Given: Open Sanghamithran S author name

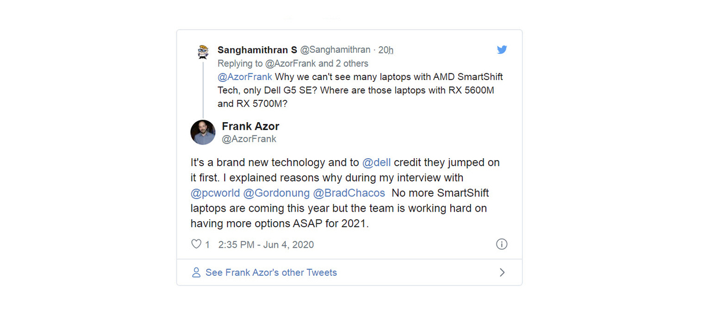Looking at the screenshot, I should click(x=258, y=50).
